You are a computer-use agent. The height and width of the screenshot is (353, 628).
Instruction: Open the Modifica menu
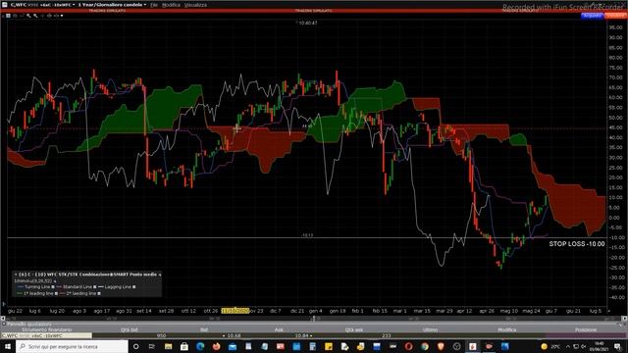[171, 5]
